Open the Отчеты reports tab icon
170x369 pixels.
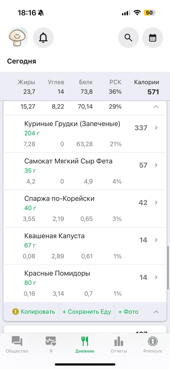tap(119, 341)
